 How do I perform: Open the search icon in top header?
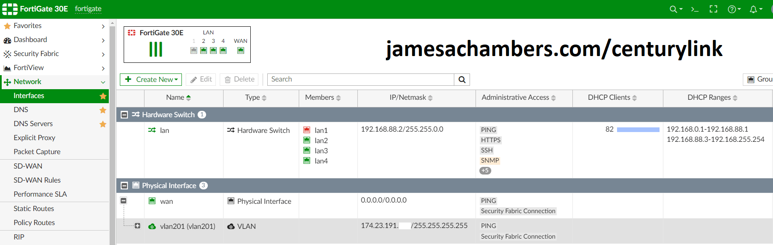pyautogui.click(x=676, y=9)
